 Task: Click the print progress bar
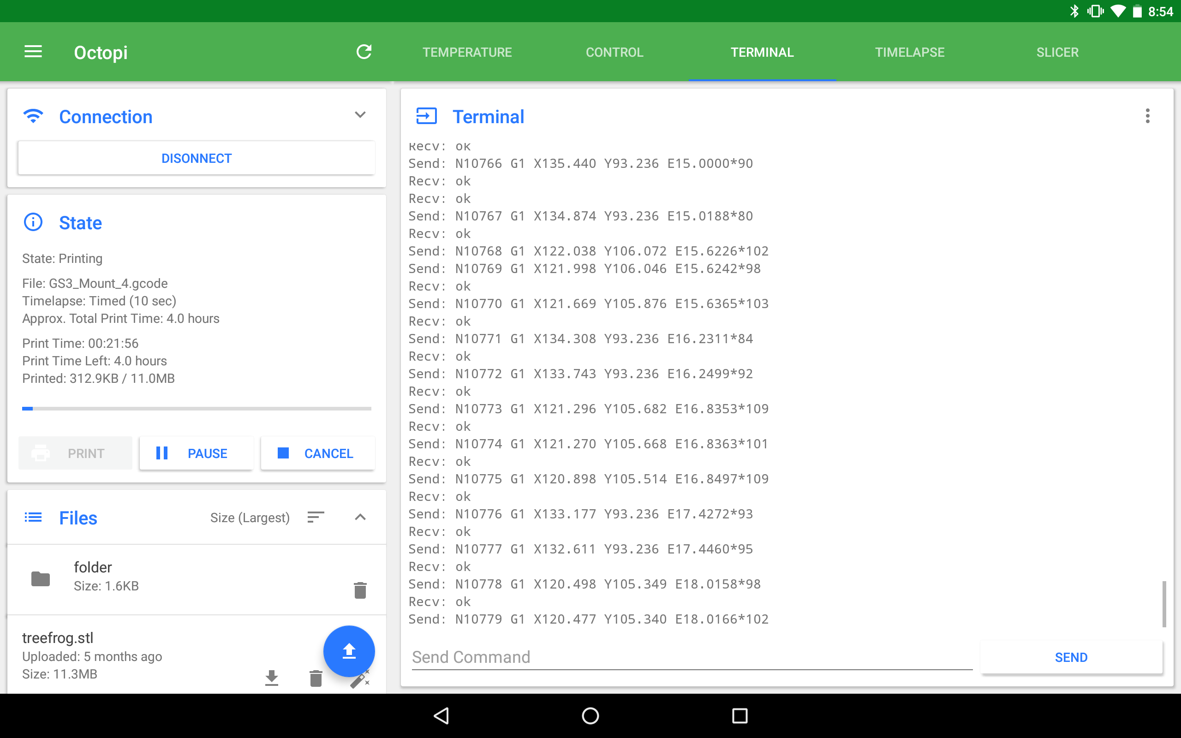click(197, 409)
